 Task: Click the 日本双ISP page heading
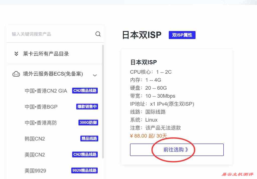[x=142, y=35]
